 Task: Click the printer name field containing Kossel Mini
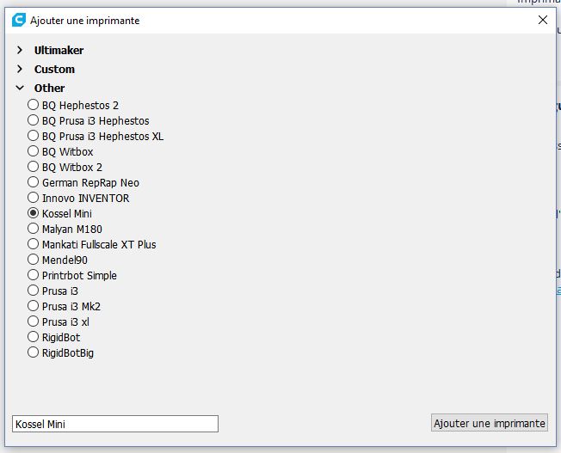115,424
